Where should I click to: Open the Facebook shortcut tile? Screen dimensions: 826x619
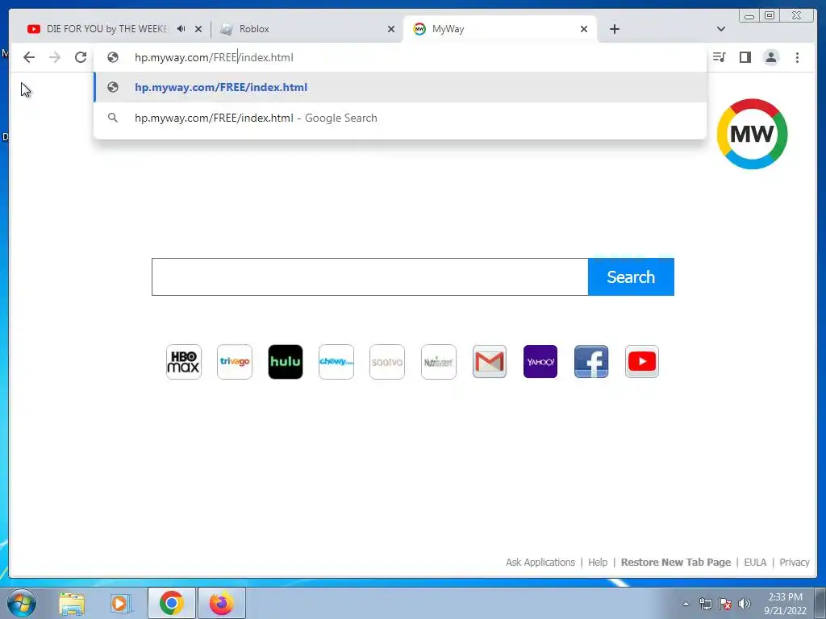tap(591, 362)
